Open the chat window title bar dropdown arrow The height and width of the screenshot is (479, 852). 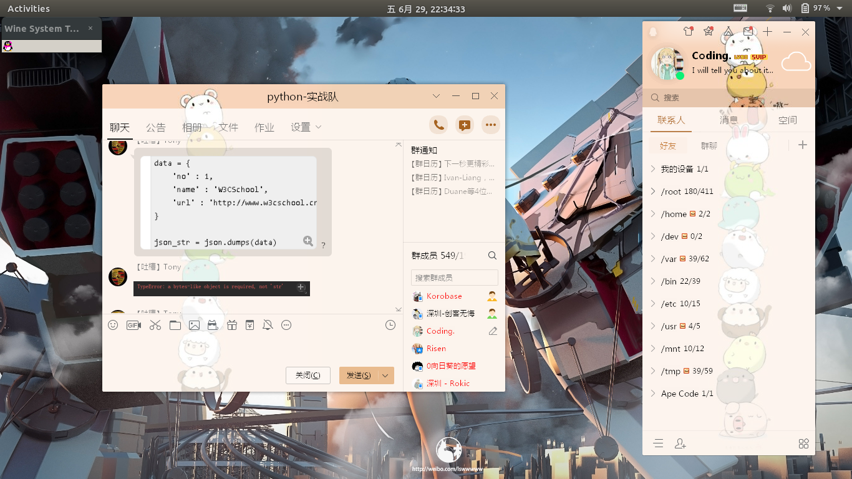tap(437, 96)
